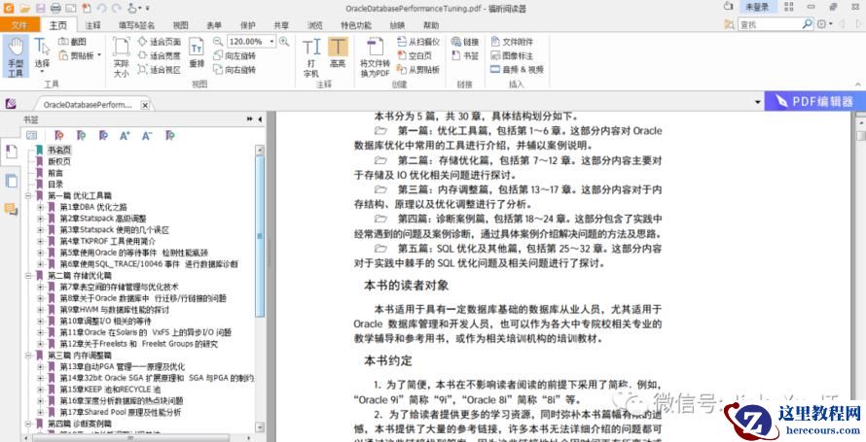Insert Audio & Video (音频 & 视频)

pos(517,70)
